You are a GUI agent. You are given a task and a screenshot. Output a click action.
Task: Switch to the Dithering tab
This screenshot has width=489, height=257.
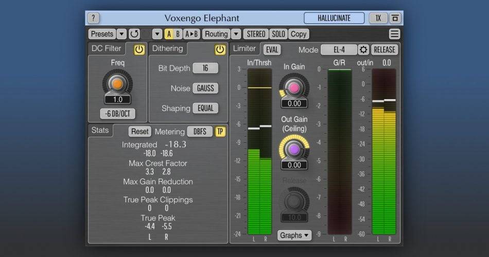tap(168, 48)
